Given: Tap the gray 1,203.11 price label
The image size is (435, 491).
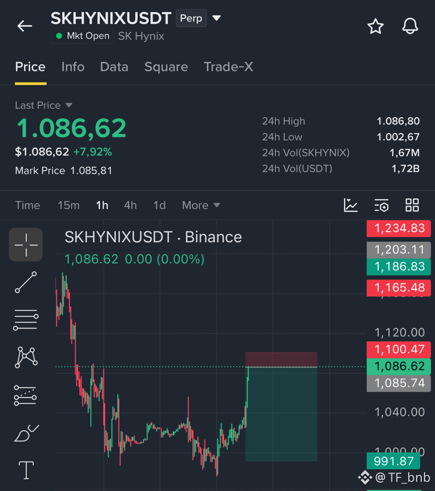Looking at the screenshot, I should point(399,250).
